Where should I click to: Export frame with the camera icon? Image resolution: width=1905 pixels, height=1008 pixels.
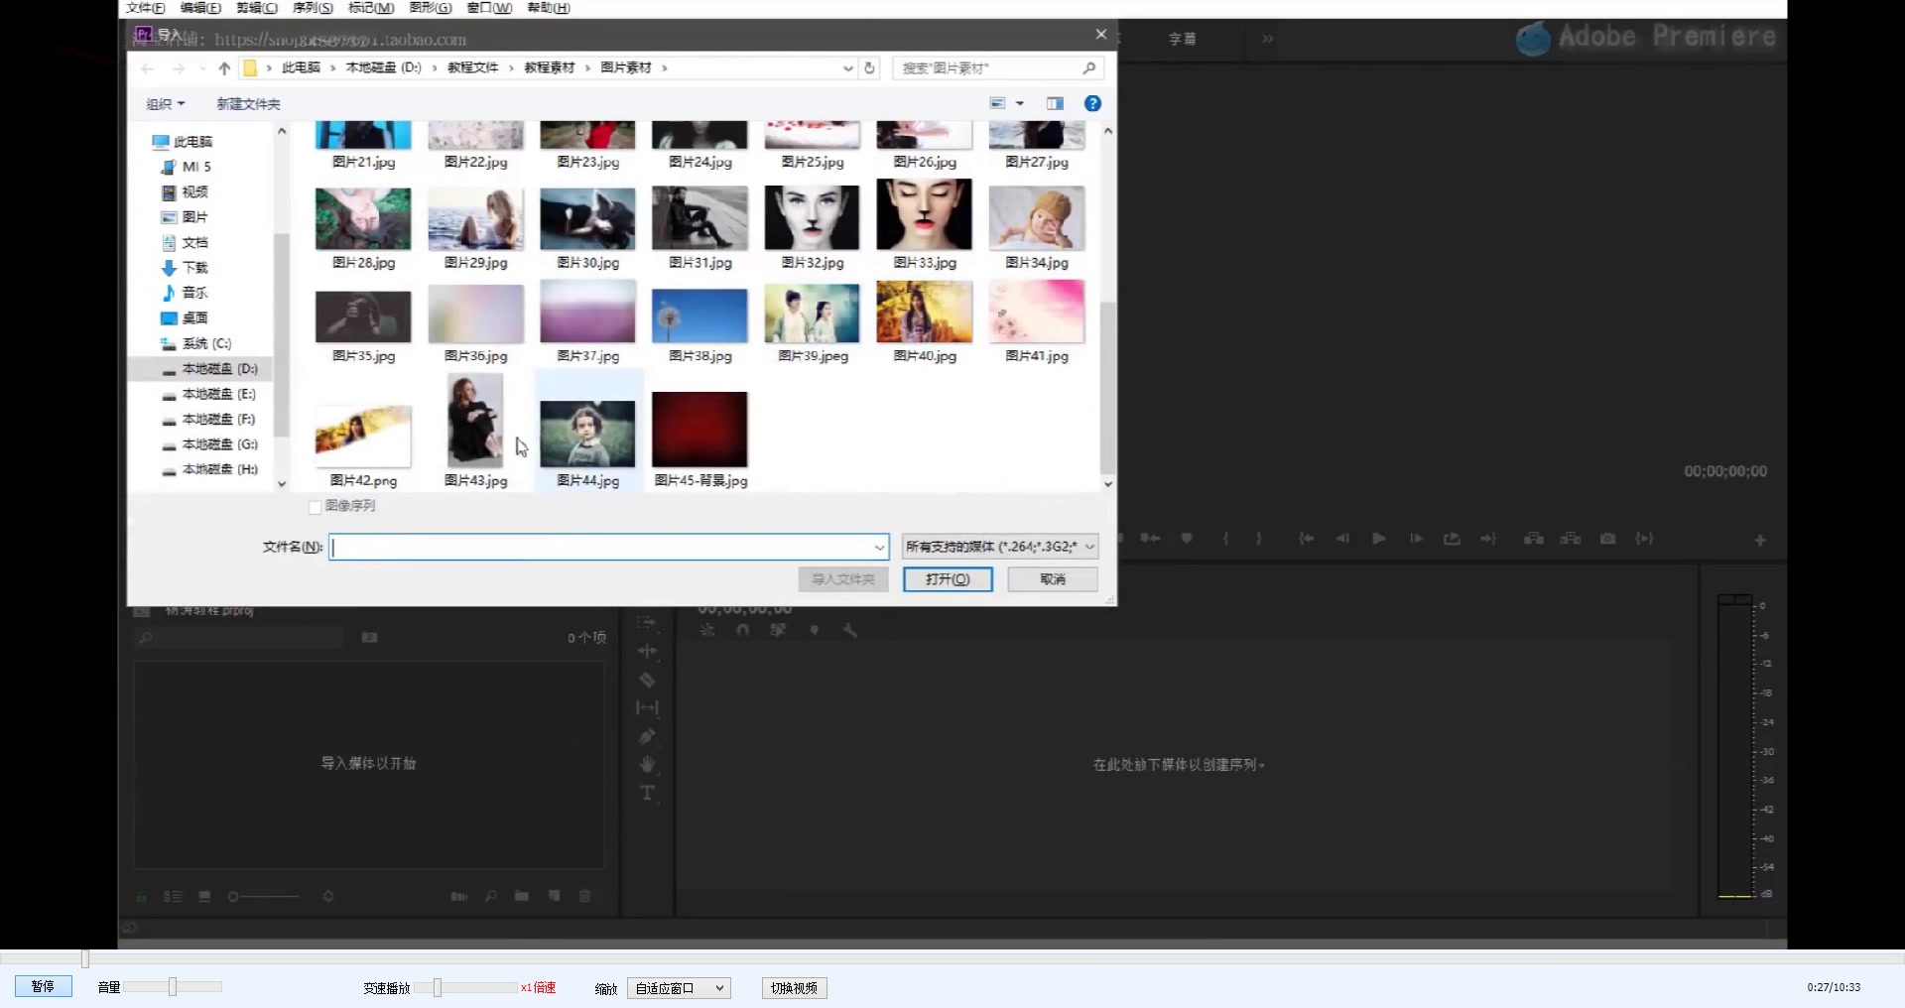point(1608,538)
